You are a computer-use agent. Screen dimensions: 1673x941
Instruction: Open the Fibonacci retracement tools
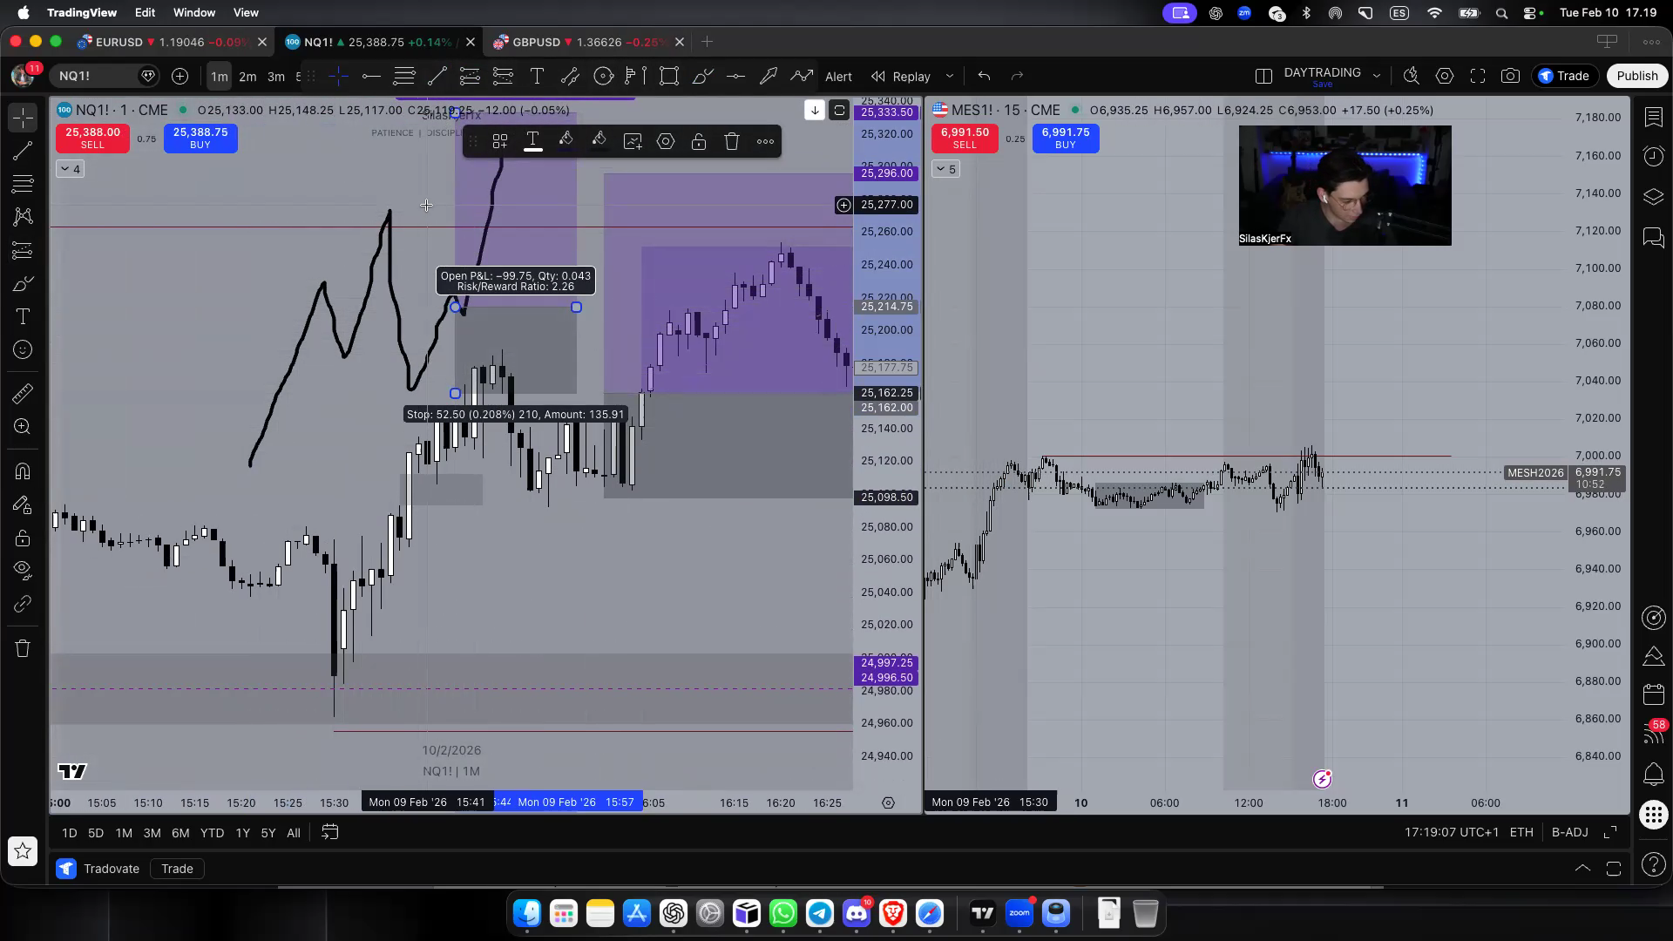pyautogui.click(x=23, y=184)
